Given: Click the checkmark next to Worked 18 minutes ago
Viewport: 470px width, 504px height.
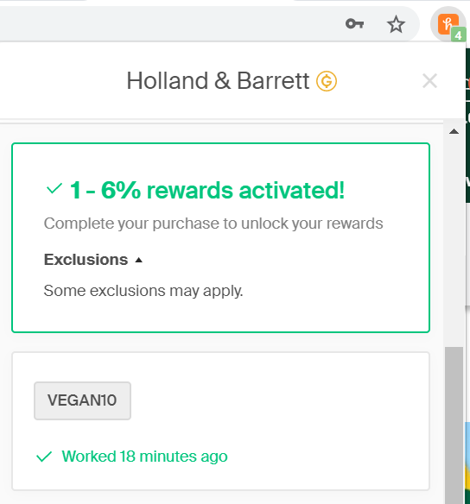Looking at the screenshot, I should click(44, 457).
